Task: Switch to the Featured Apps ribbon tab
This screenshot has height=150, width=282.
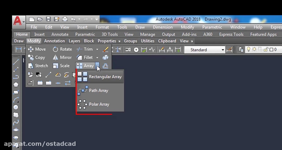Action: point(264,34)
